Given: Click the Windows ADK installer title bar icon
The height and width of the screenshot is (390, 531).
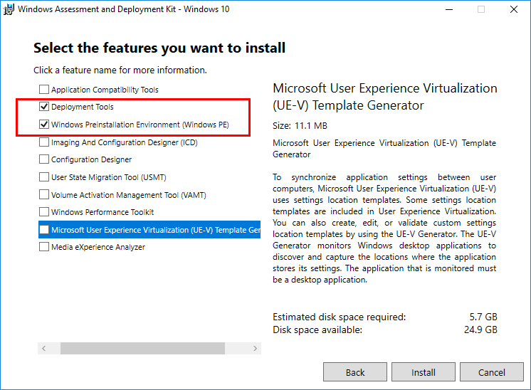Looking at the screenshot, I should point(9,9).
